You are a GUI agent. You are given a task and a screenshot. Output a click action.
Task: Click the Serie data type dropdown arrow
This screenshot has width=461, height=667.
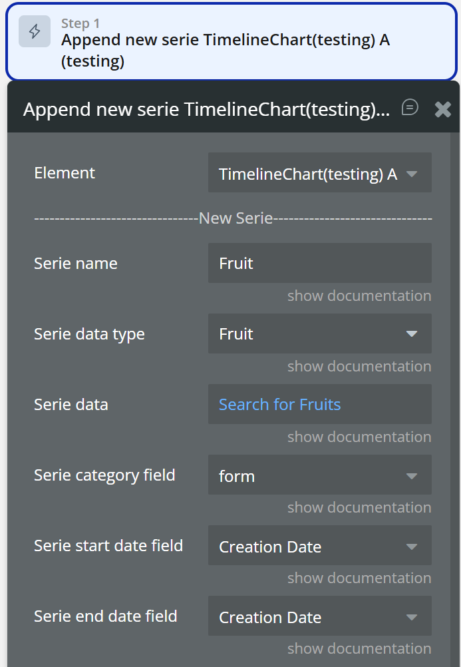pyautogui.click(x=412, y=333)
